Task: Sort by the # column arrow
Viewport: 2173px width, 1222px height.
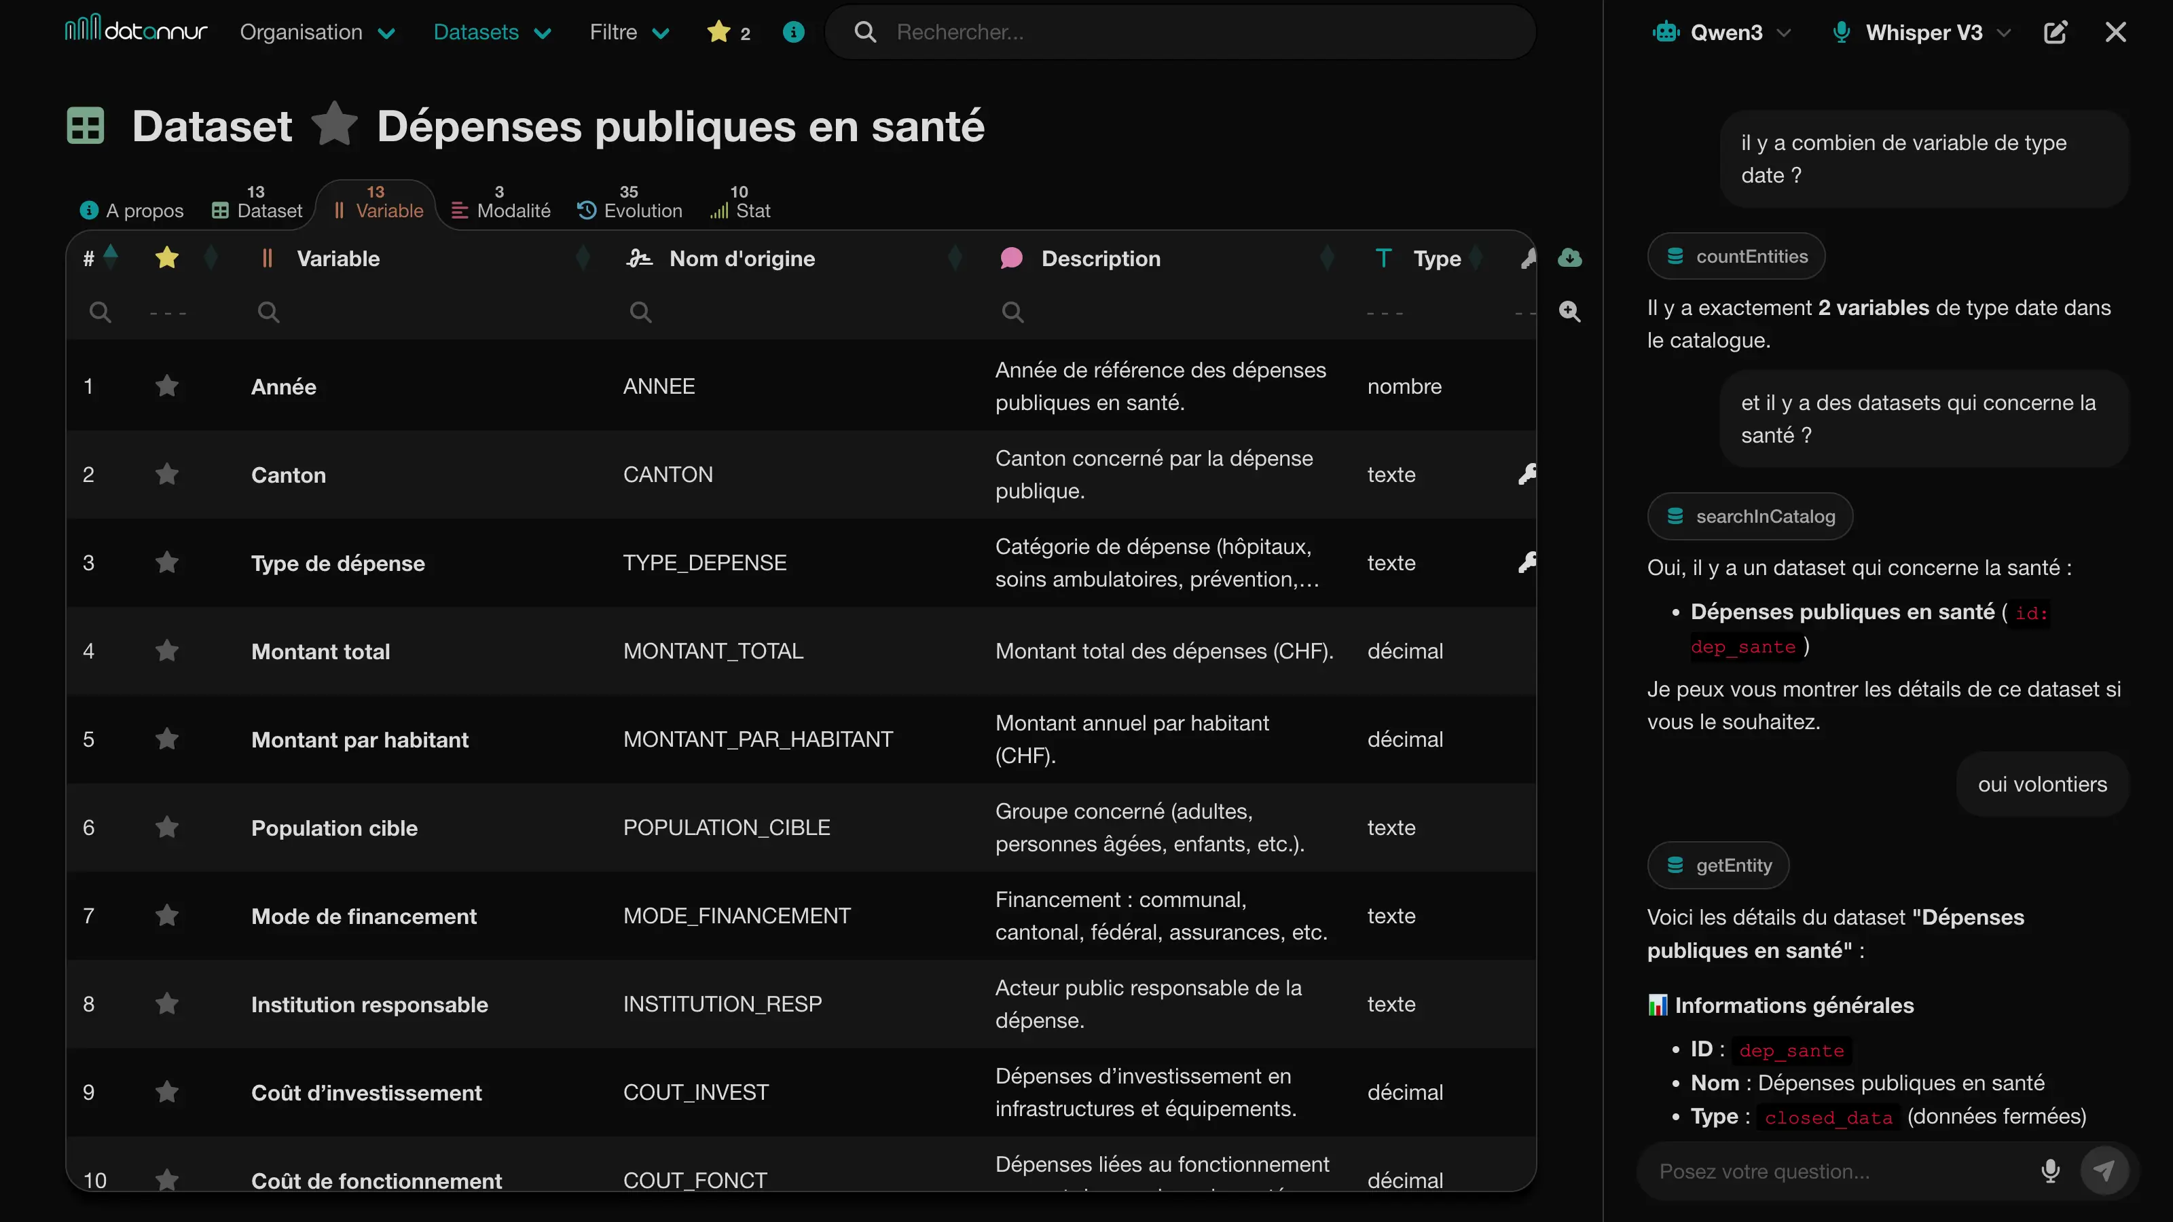Action: 111,257
